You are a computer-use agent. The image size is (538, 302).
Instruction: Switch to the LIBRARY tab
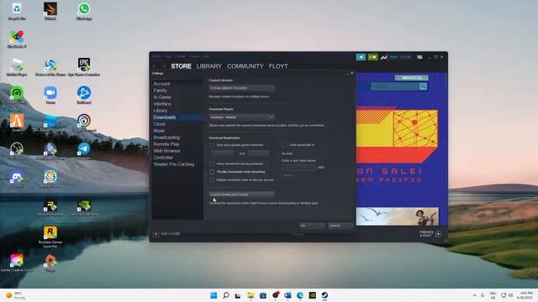pos(209,66)
